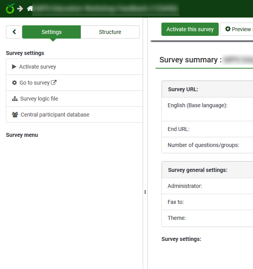Click the Preview survey button
The height and width of the screenshot is (269, 253).
tap(237, 29)
